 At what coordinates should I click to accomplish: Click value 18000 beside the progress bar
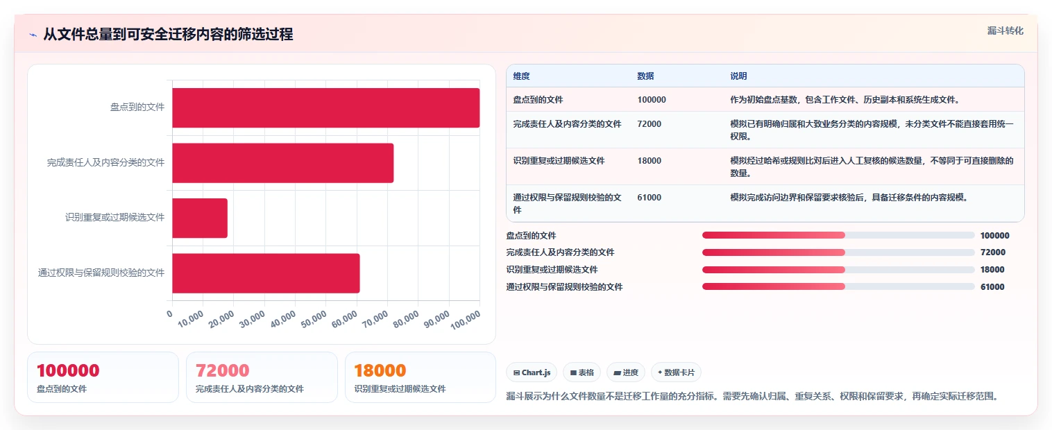tap(992, 270)
